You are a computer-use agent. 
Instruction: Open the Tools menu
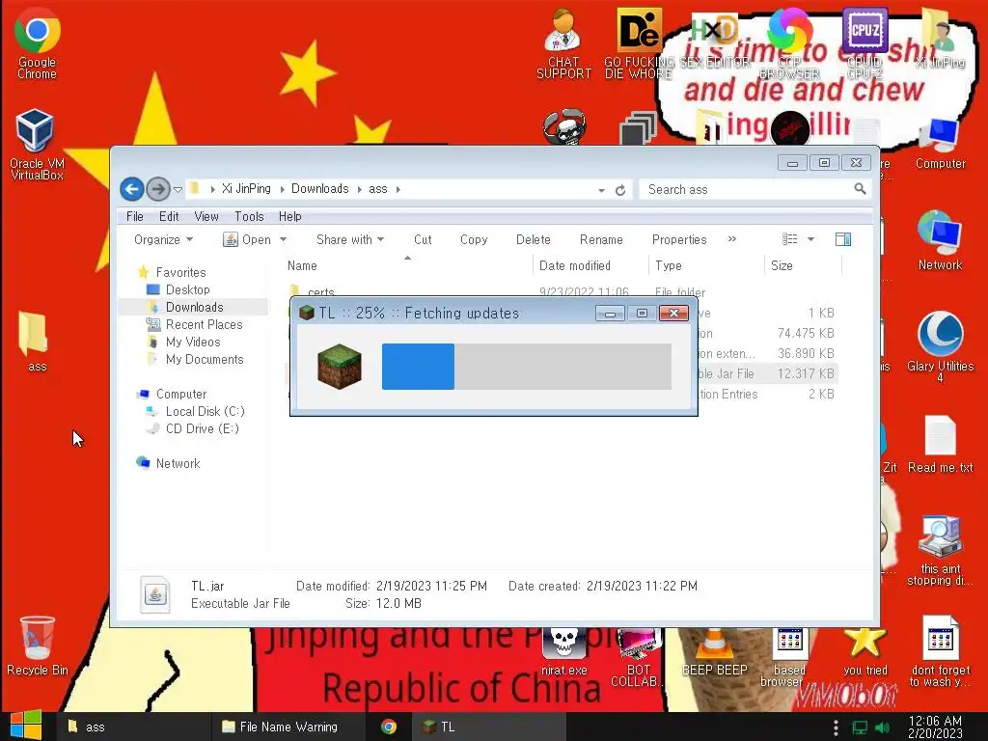249,216
